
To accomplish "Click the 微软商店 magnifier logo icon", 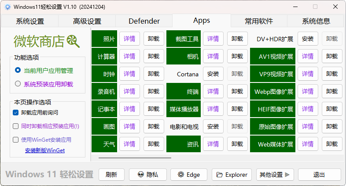I will 73,41.
